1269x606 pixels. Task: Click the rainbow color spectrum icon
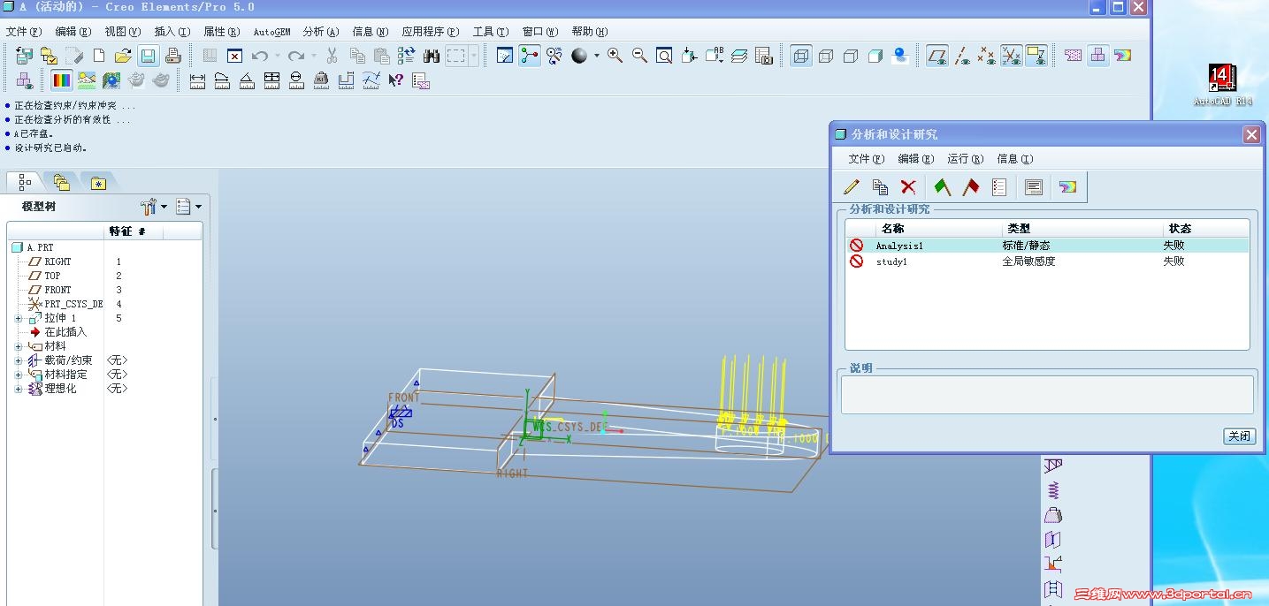[x=62, y=80]
